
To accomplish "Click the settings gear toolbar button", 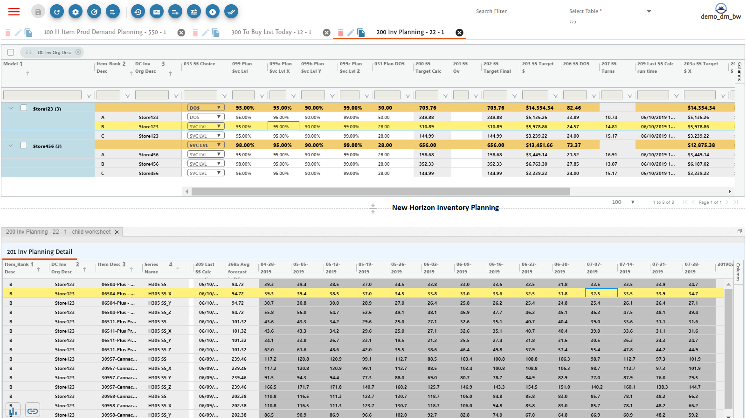I will (76, 12).
